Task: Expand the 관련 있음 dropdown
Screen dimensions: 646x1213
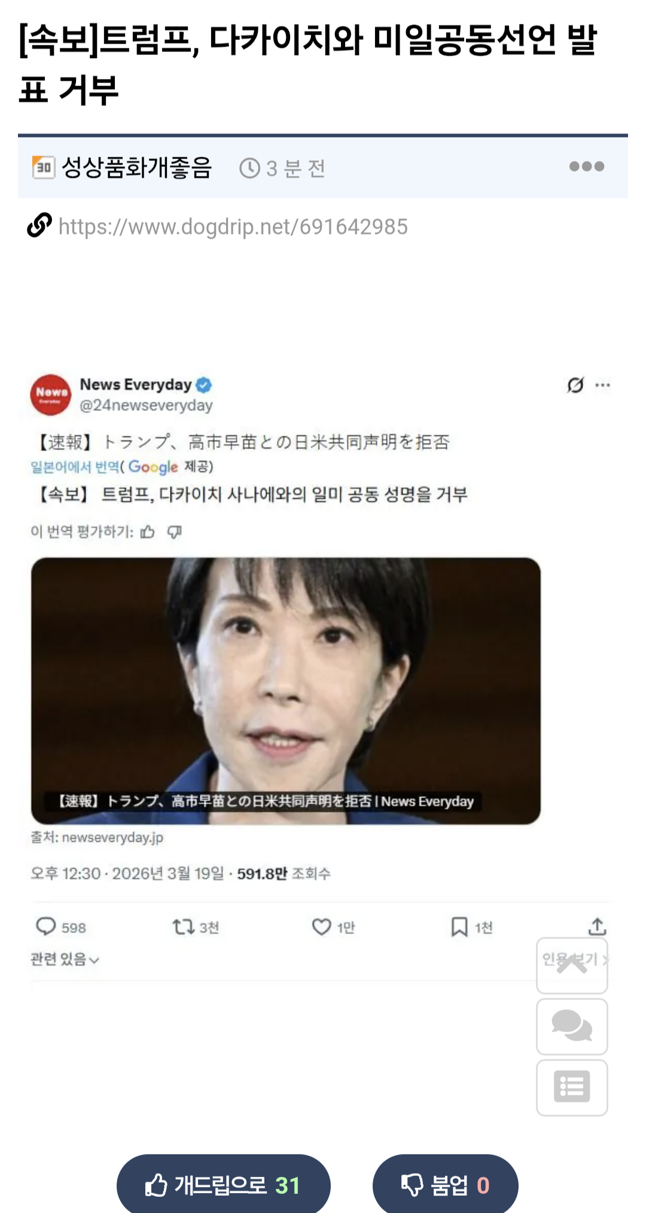Action: click(65, 959)
